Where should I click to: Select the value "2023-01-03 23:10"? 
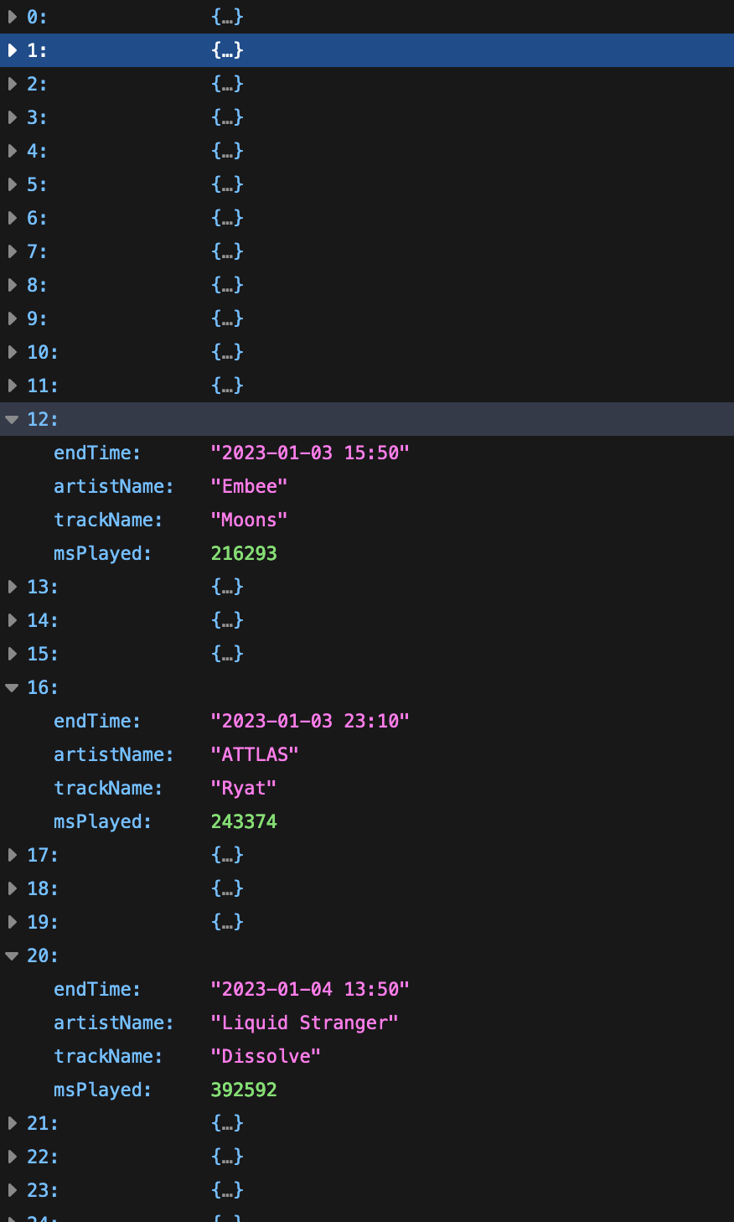[x=310, y=721]
